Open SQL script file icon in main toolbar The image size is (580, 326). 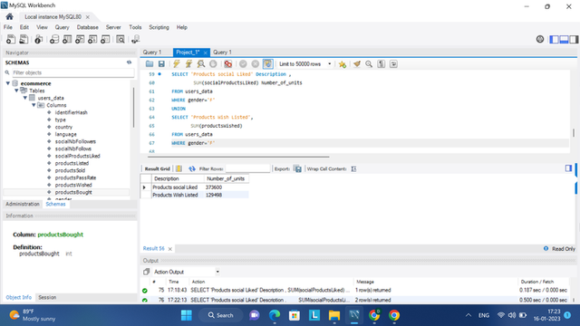tap(24, 39)
